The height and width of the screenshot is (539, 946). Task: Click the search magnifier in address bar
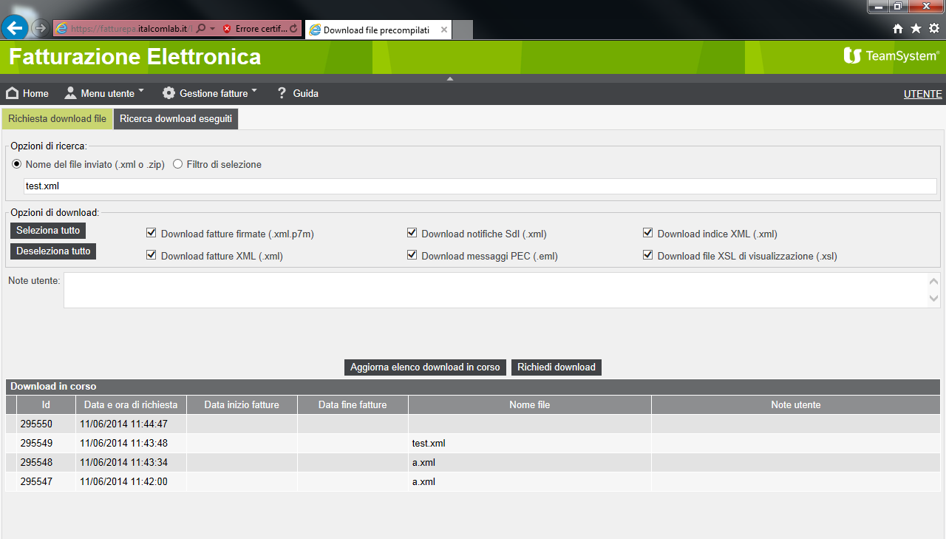coord(200,29)
